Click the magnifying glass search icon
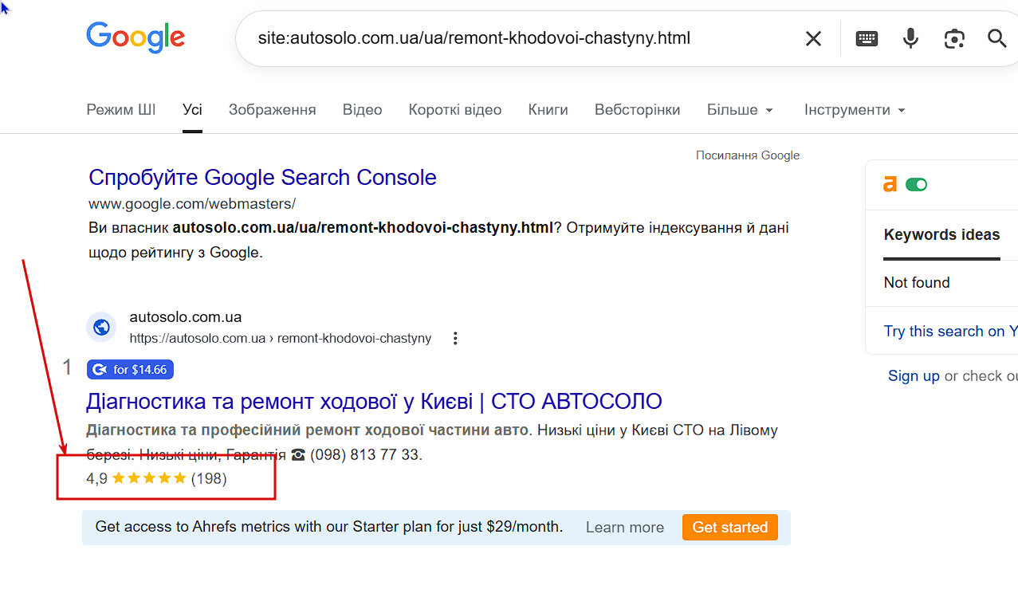Viewport: 1018px width, 601px height. click(997, 38)
